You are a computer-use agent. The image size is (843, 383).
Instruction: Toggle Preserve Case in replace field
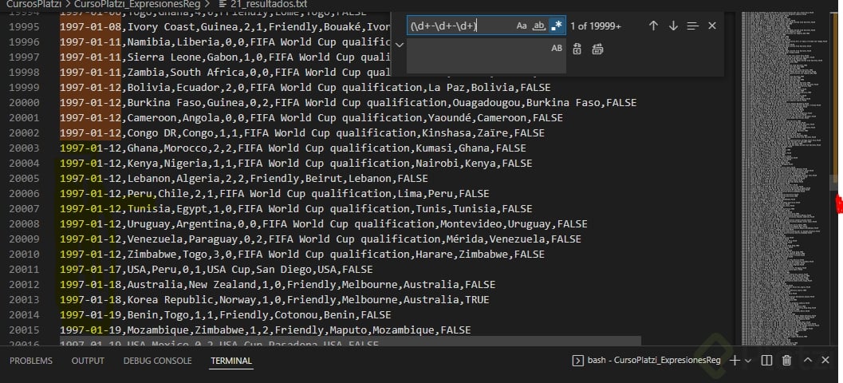557,49
